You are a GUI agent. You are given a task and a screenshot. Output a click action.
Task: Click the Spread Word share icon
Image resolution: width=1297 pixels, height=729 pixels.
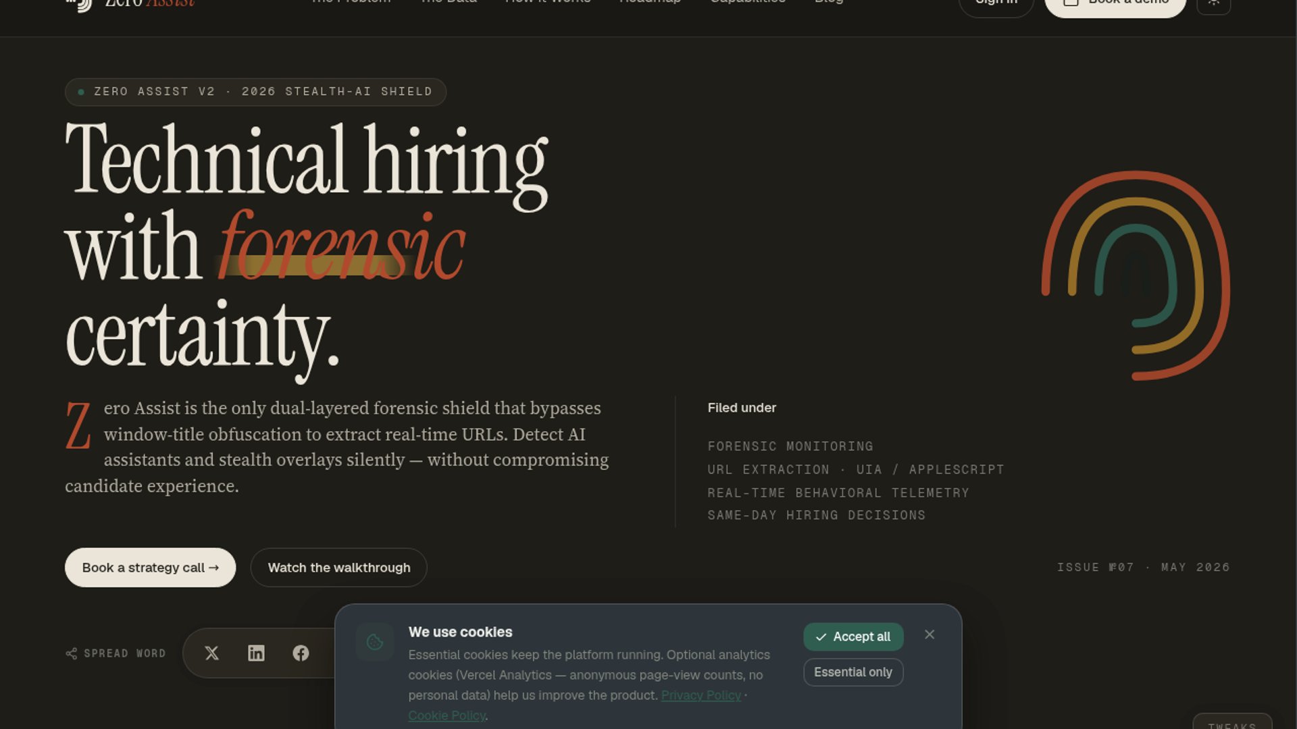click(x=71, y=653)
